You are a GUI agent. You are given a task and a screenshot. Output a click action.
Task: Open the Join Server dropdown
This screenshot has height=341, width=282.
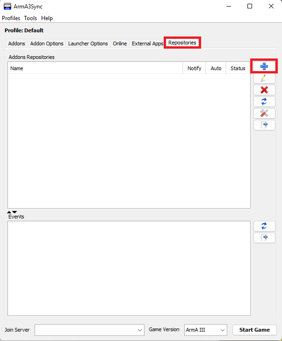tap(89, 330)
